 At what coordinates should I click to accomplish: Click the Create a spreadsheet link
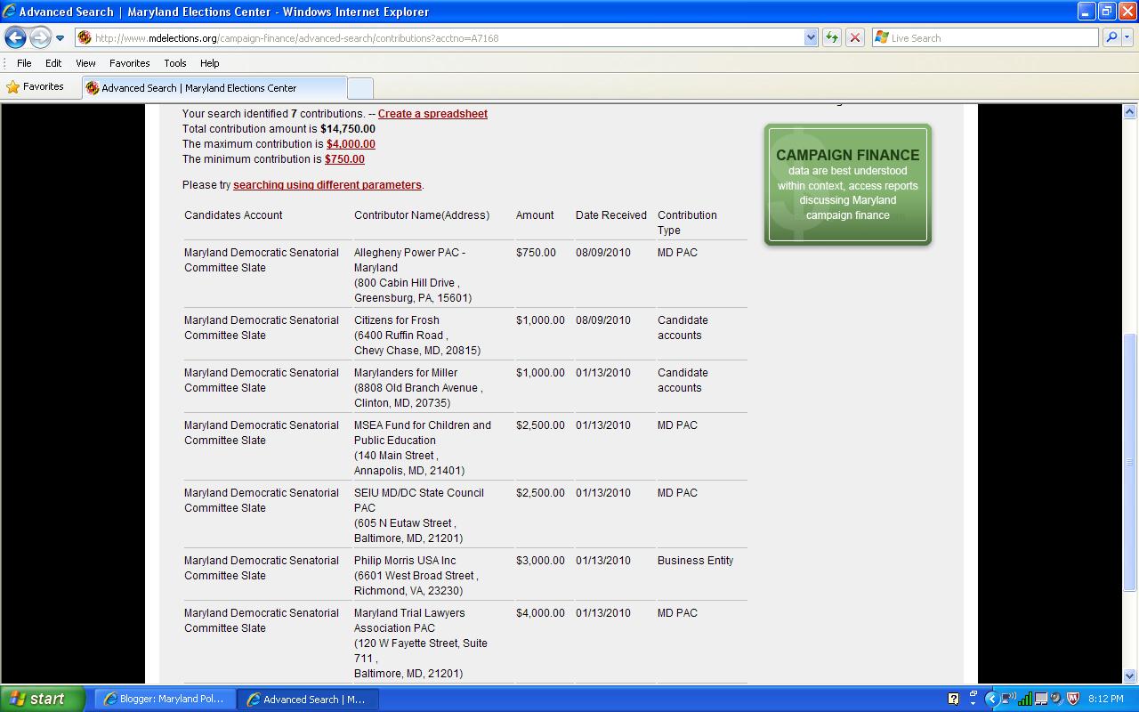click(x=432, y=114)
